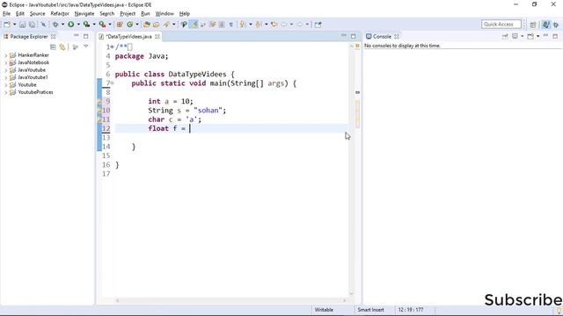Screen dimensions: 563x316
Task: Open the Edit menu
Action: (20, 14)
